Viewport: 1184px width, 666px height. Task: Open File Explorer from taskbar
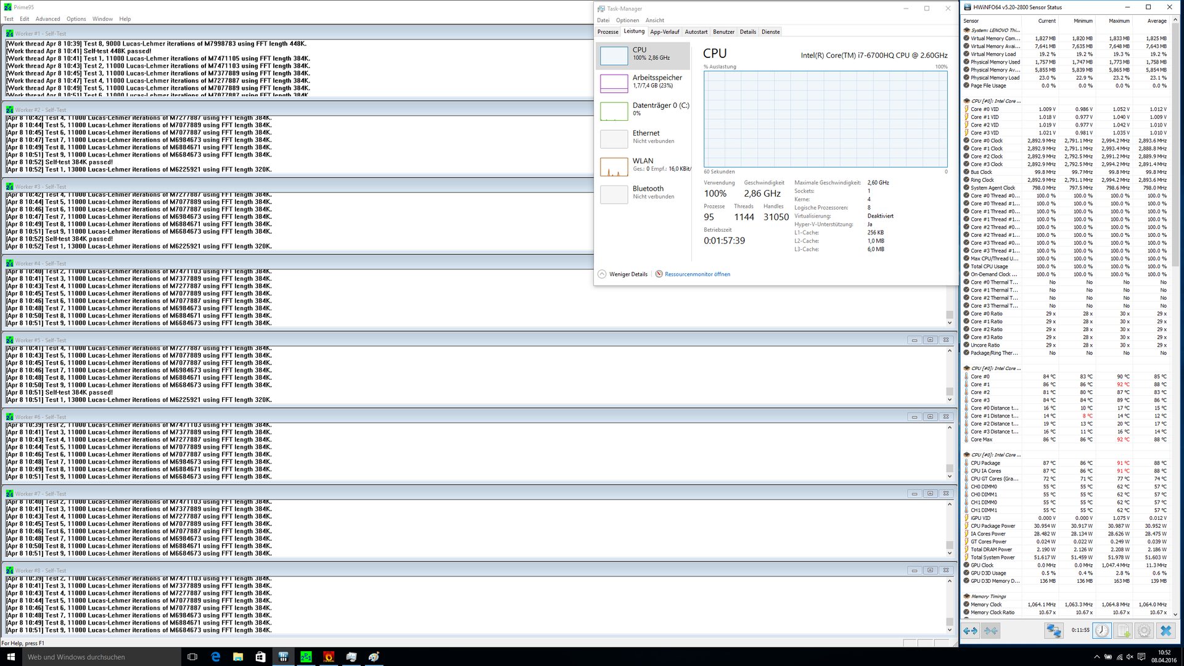pyautogui.click(x=238, y=657)
